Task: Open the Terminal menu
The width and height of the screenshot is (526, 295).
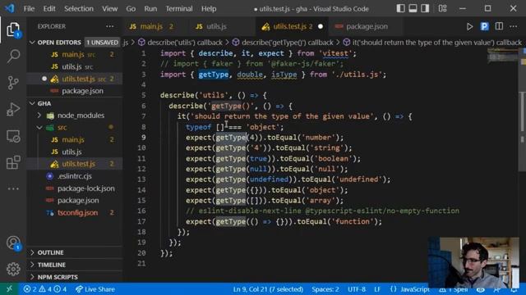Action: 179,8
